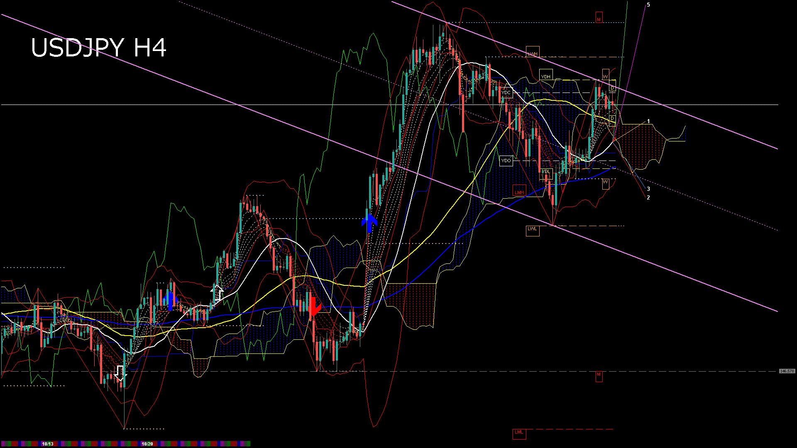Click the white hollow up arrow

click(217, 293)
